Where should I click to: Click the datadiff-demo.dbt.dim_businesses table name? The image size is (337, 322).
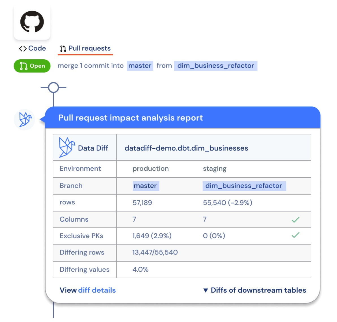point(186,148)
